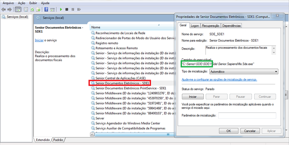Click gear icon beside Registro remoto

pos(93,43)
